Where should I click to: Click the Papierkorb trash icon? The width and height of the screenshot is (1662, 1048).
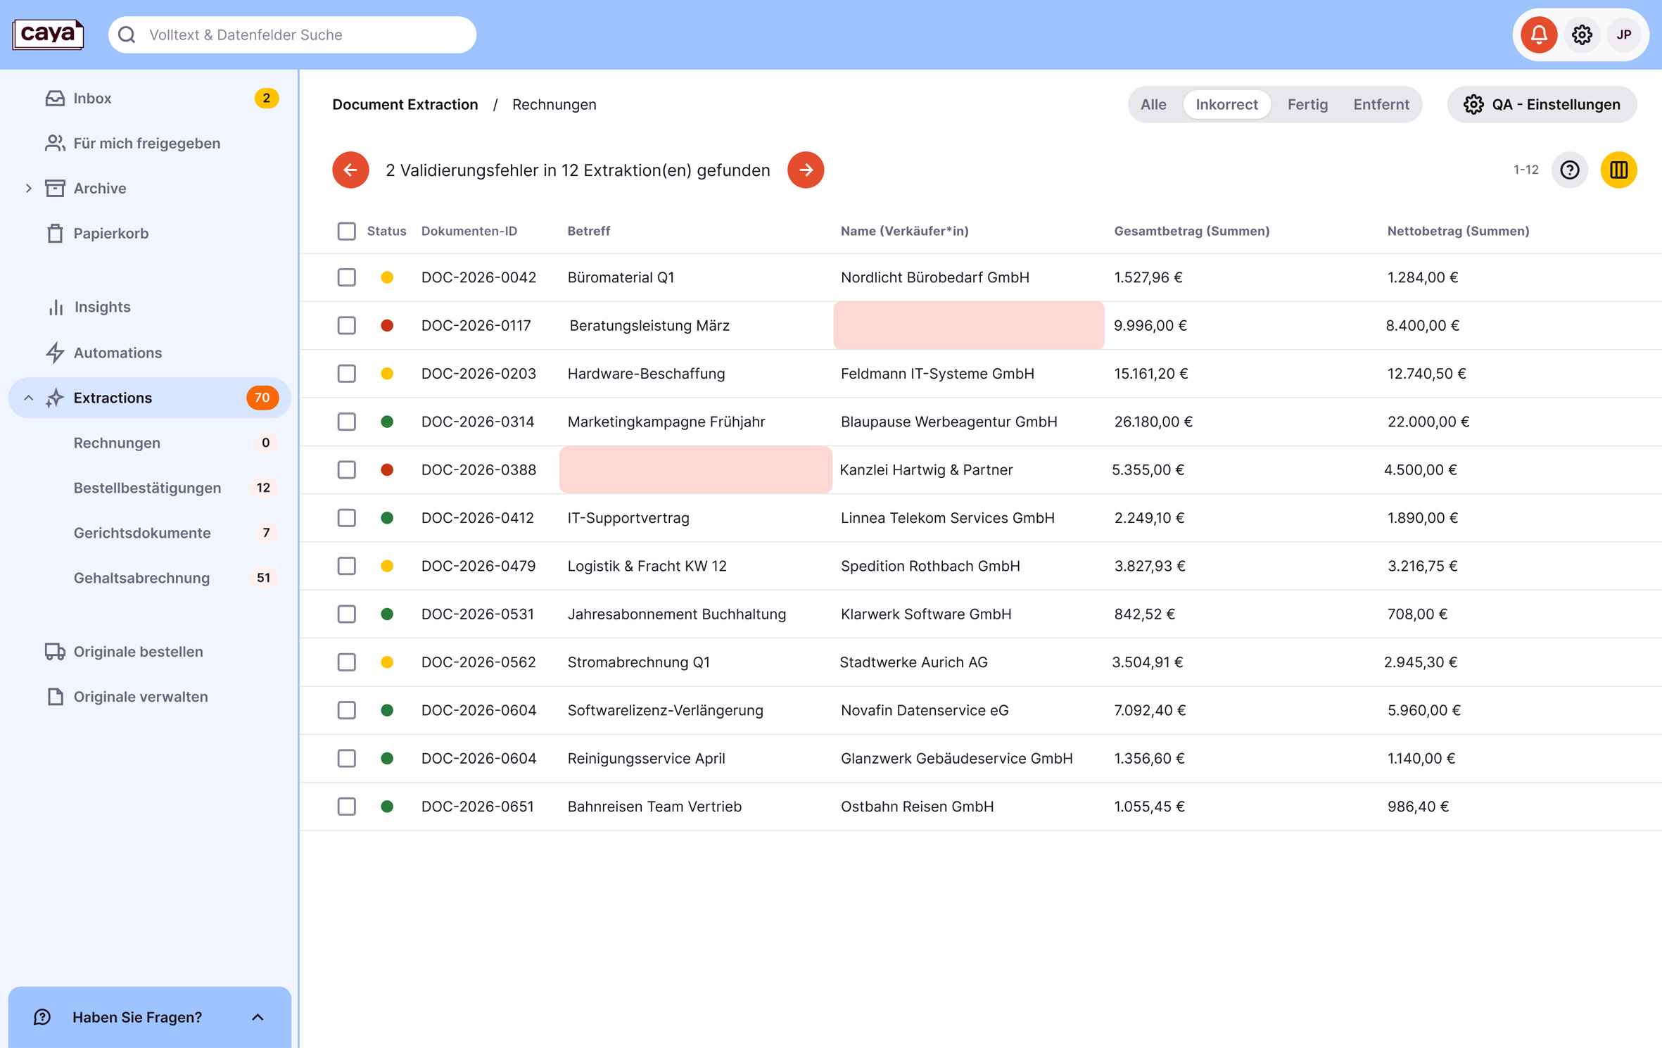tap(55, 233)
